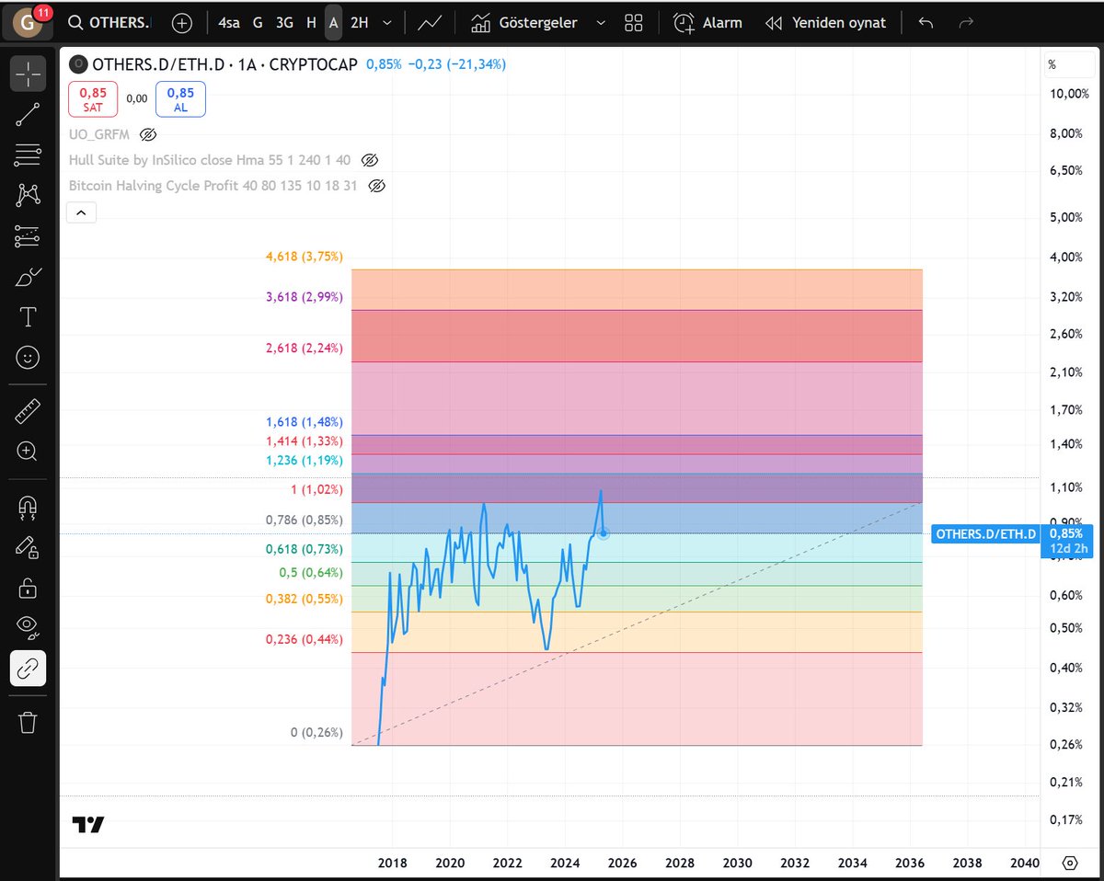Image resolution: width=1104 pixels, height=881 pixels.
Task: Open the % price scale mode menu
Action: tap(1052, 64)
